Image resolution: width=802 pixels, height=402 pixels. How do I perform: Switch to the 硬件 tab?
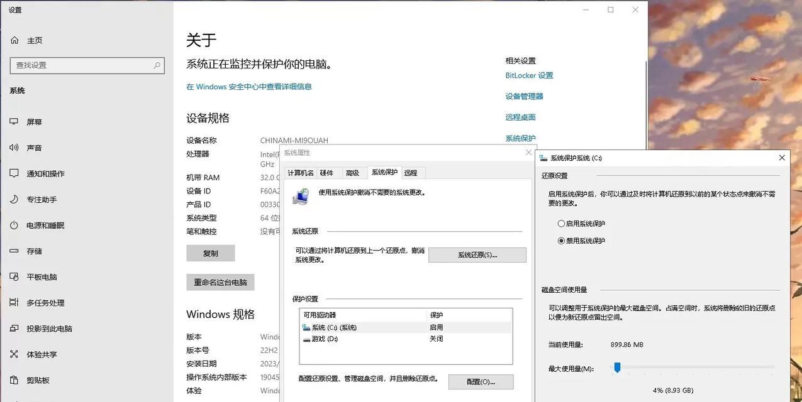click(326, 173)
